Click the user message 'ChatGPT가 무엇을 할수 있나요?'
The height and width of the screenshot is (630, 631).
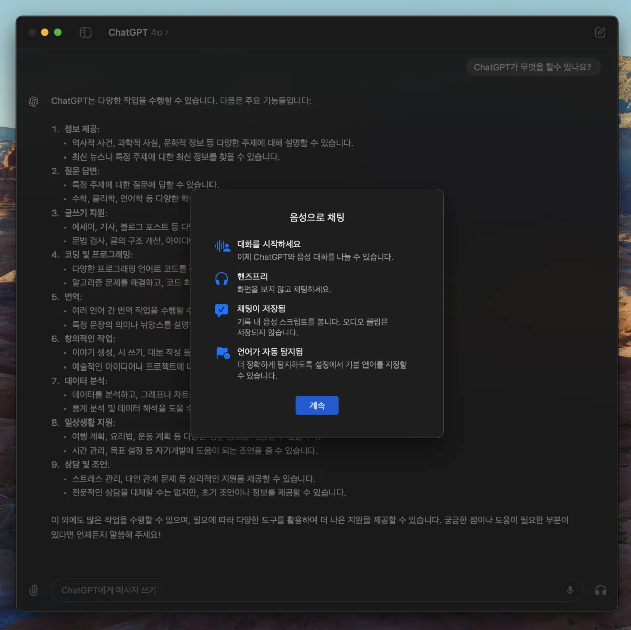(533, 67)
